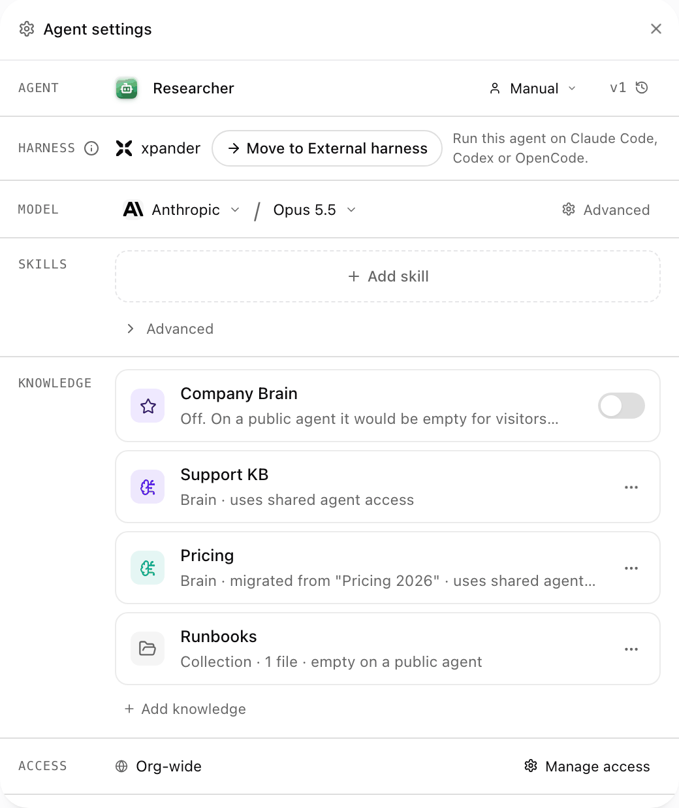Image resolution: width=679 pixels, height=808 pixels.
Task: Click 'Brain · uses shared agent access' text
Action: tap(297, 500)
